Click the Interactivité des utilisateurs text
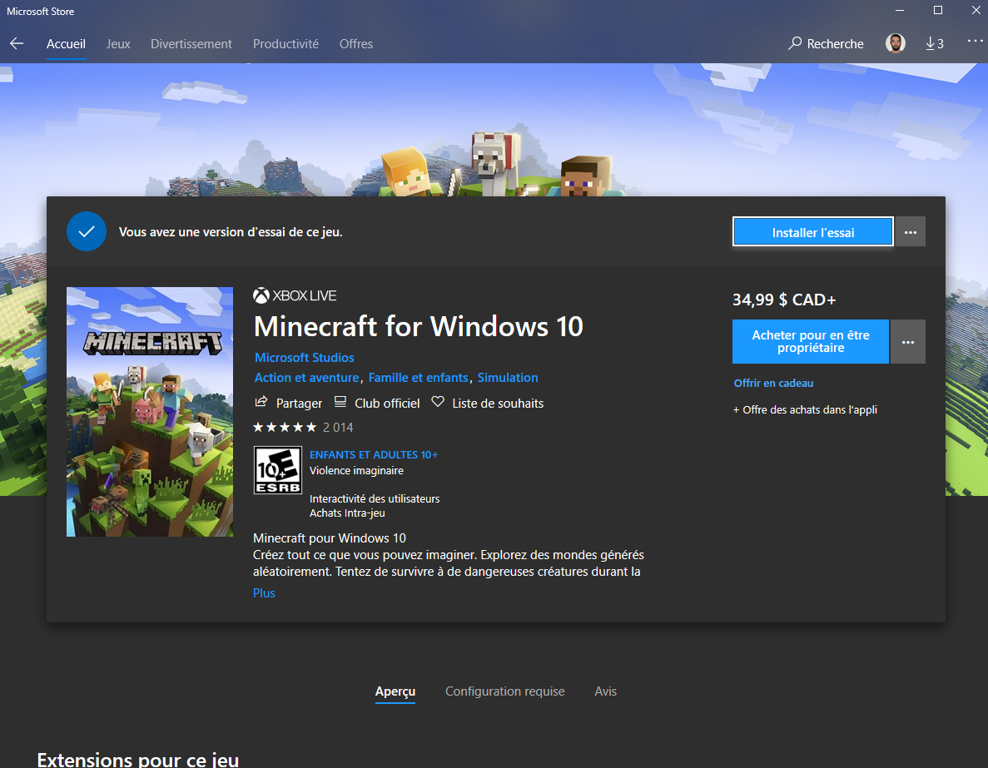The image size is (988, 768). pyautogui.click(x=375, y=498)
